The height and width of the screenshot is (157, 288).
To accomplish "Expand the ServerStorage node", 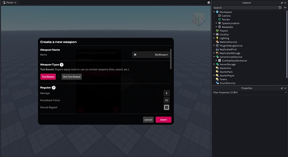I will coord(214,64).
